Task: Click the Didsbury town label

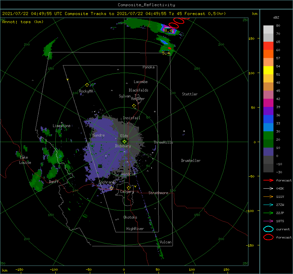Action: 123,146
